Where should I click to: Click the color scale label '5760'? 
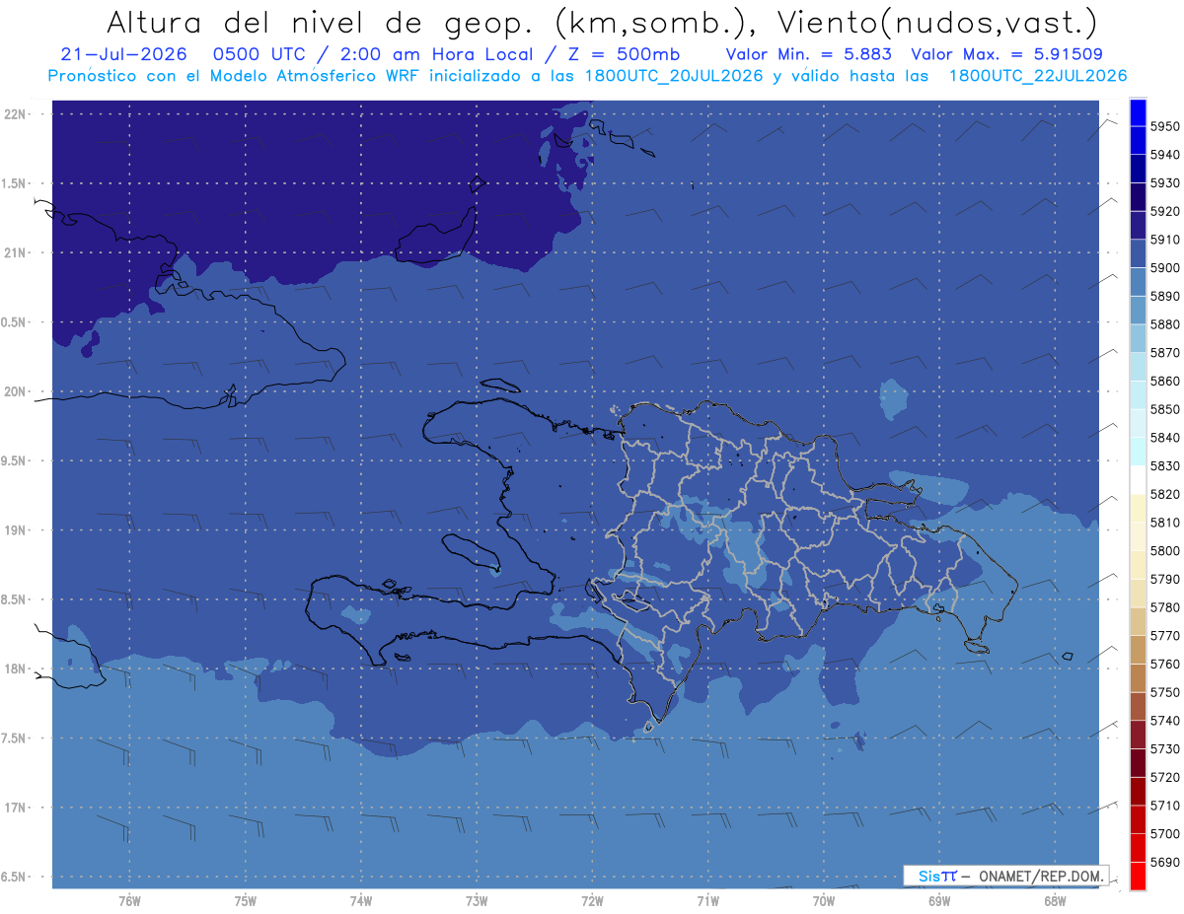tap(1165, 664)
